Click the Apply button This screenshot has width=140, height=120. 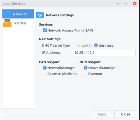[x=102, y=114]
